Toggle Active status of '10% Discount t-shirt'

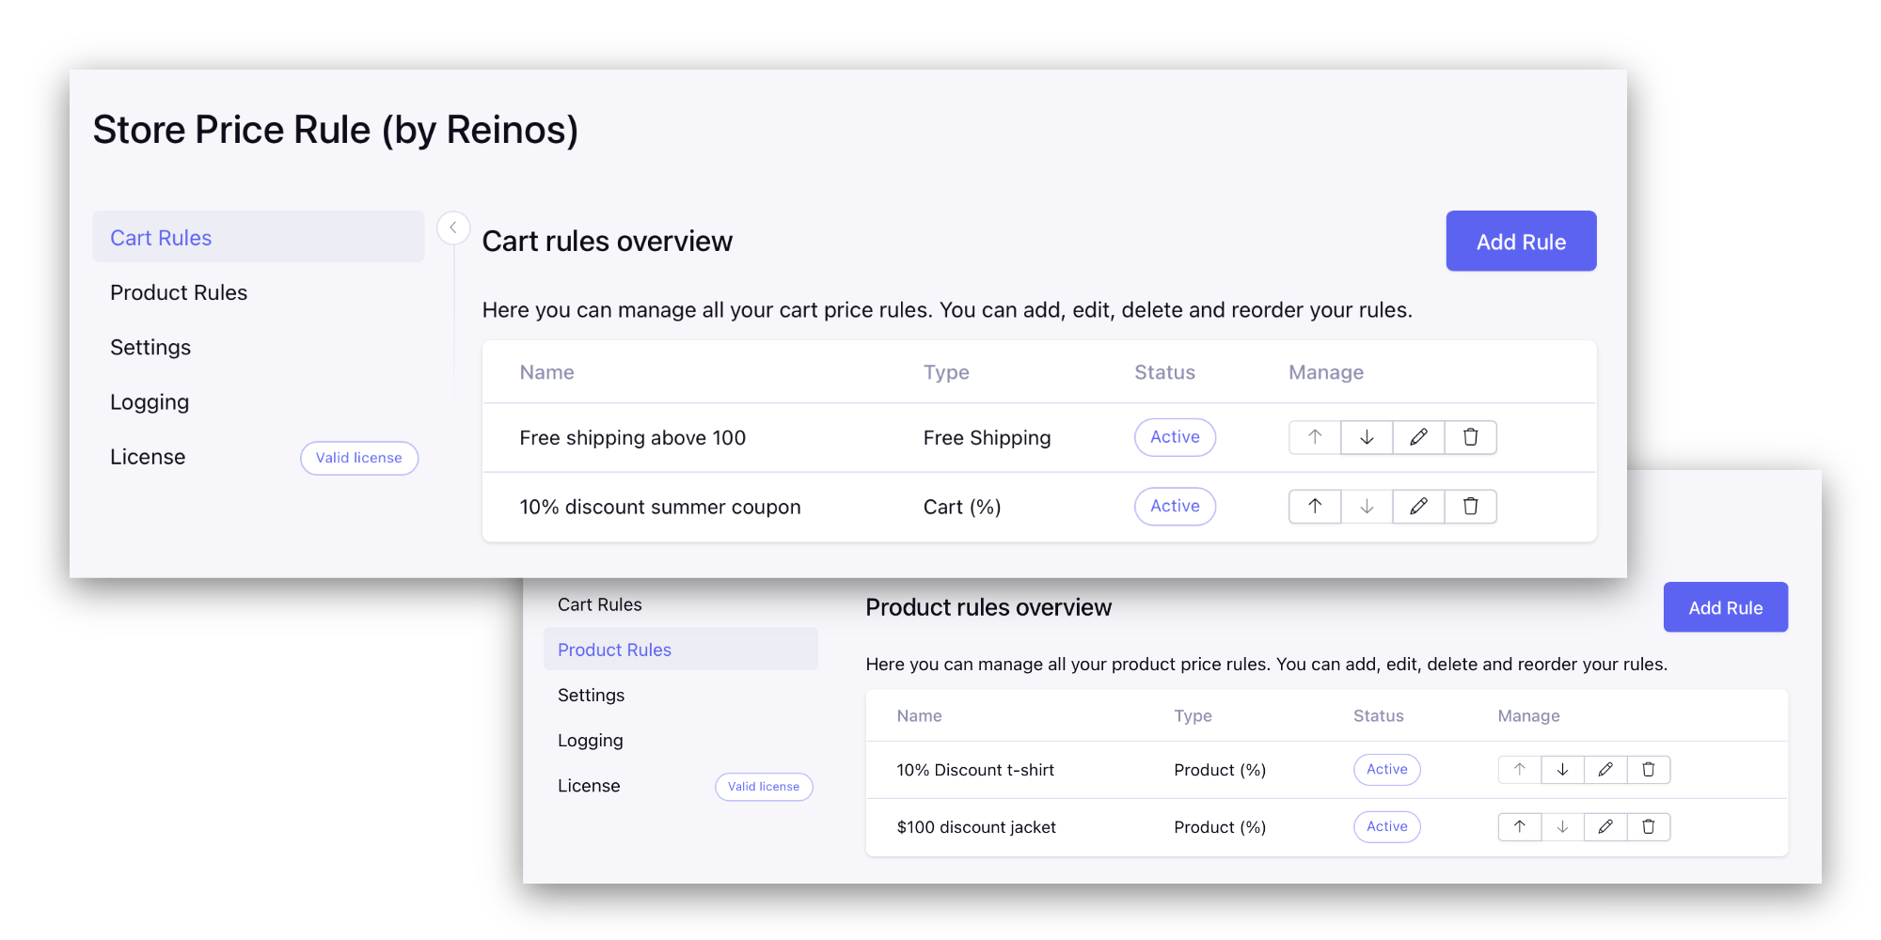click(1386, 770)
